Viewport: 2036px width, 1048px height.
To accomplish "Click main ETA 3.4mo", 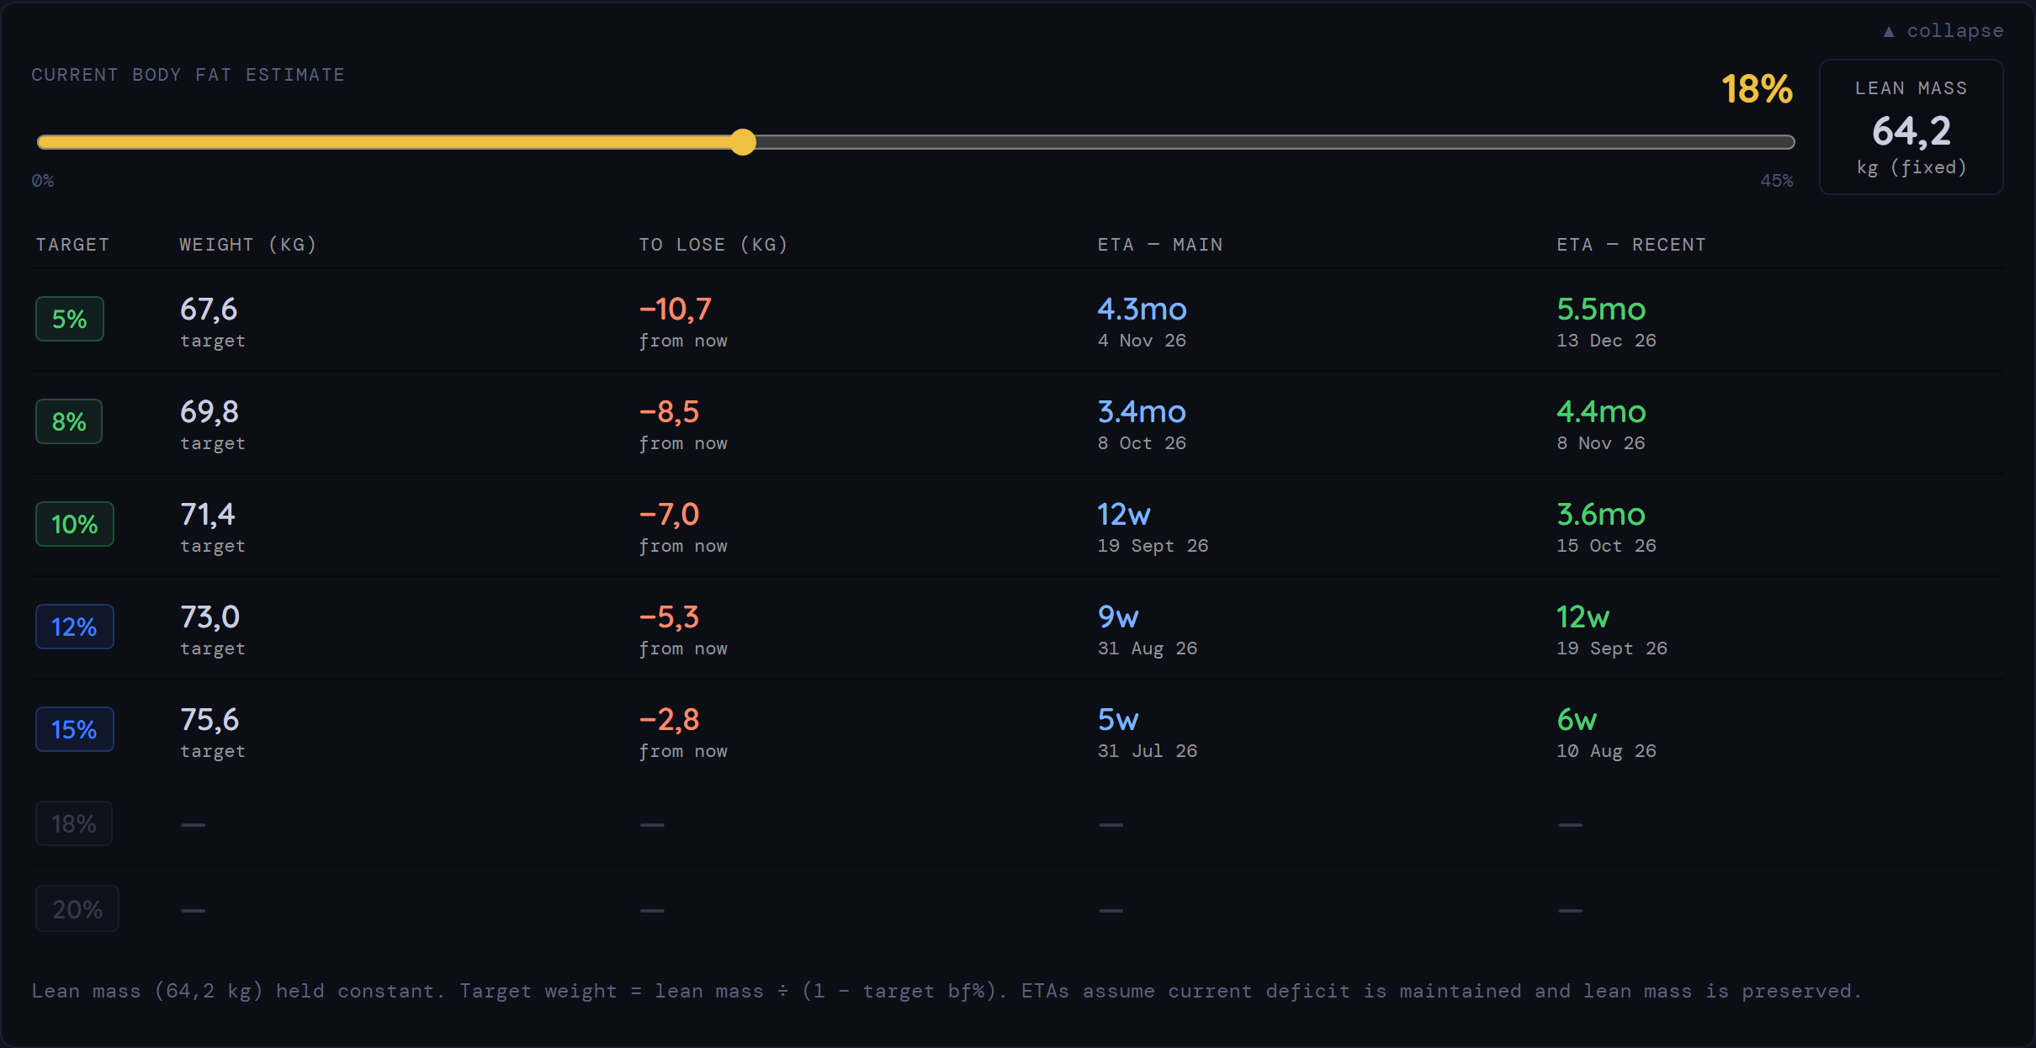I will (x=1142, y=412).
